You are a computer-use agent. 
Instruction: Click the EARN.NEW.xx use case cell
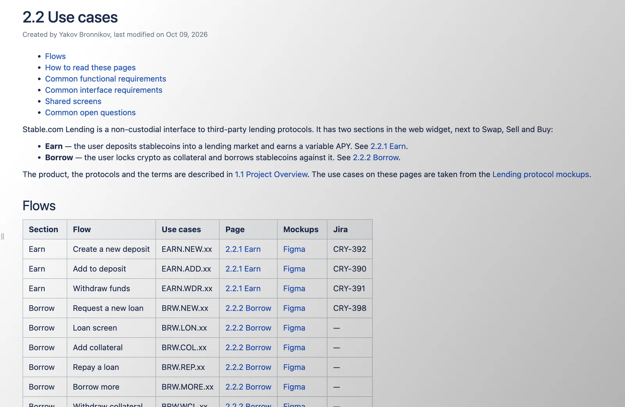pyautogui.click(x=187, y=249)
